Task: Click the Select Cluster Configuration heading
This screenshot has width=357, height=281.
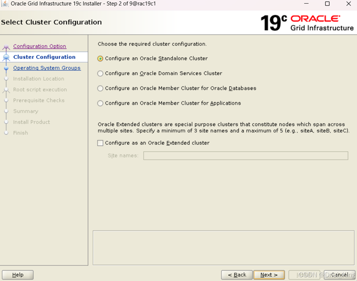Action: pyautogui.click(x=51, y=22)
